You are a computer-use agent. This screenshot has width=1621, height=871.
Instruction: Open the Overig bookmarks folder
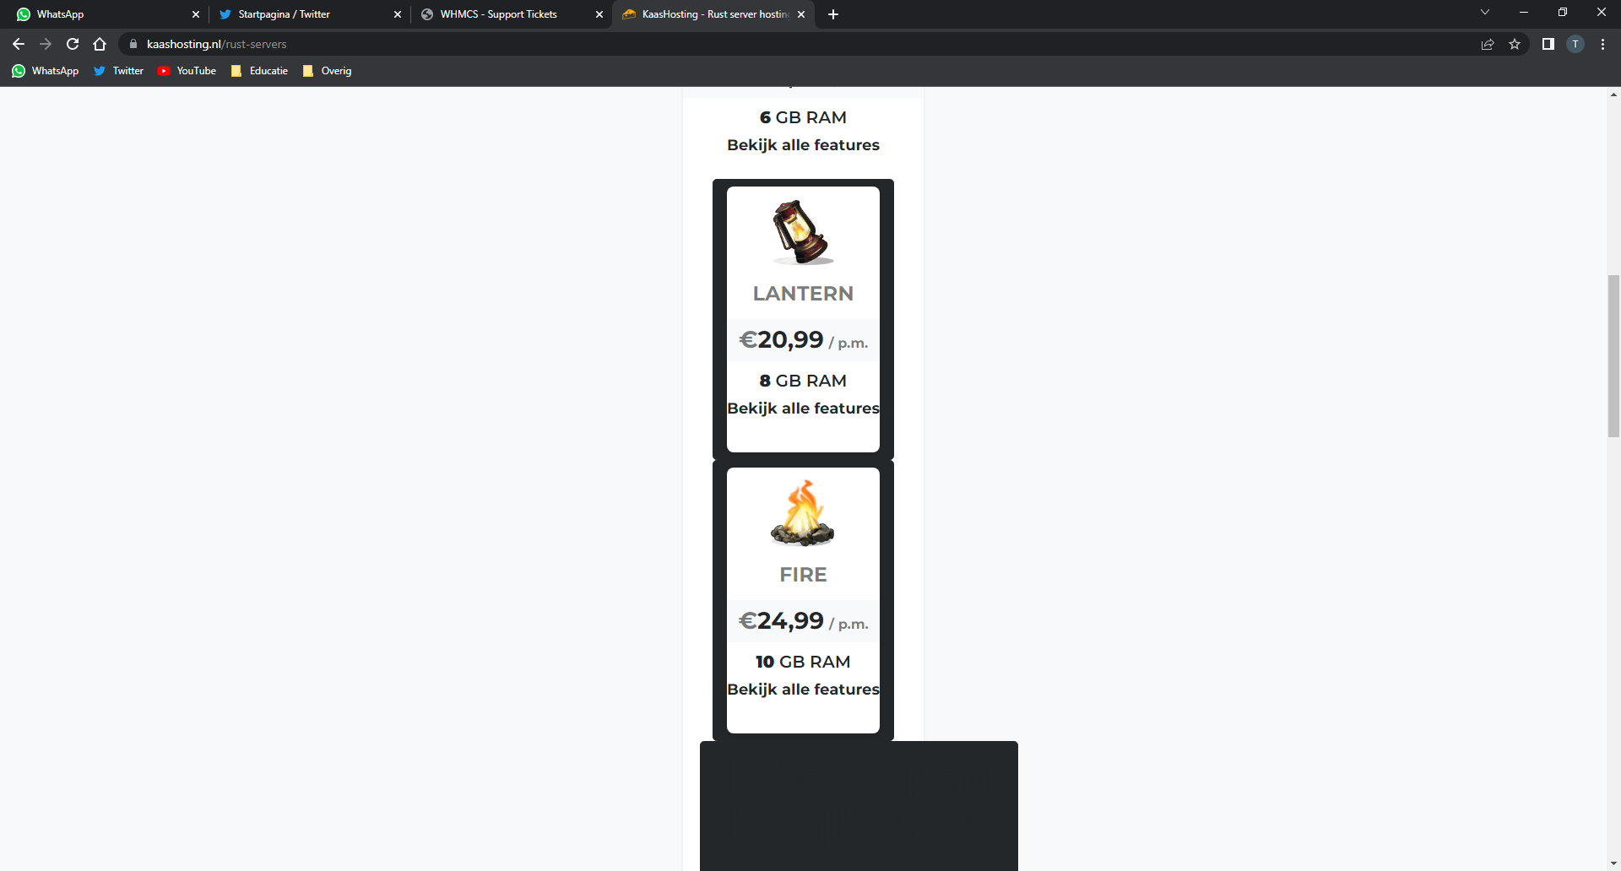[328, 71]
